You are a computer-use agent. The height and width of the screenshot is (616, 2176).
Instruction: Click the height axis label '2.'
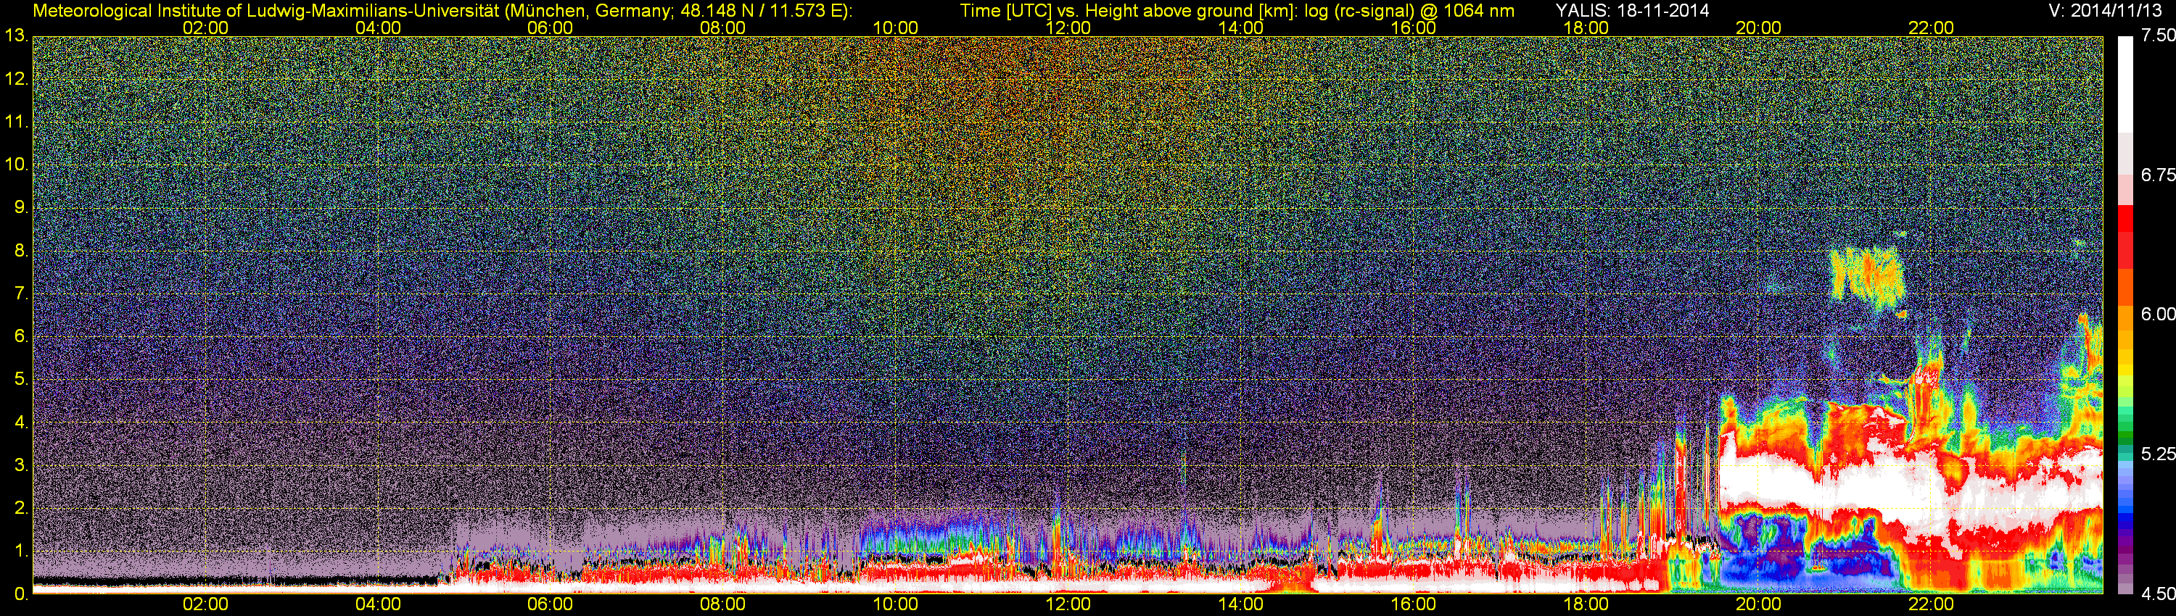(21, 508)
